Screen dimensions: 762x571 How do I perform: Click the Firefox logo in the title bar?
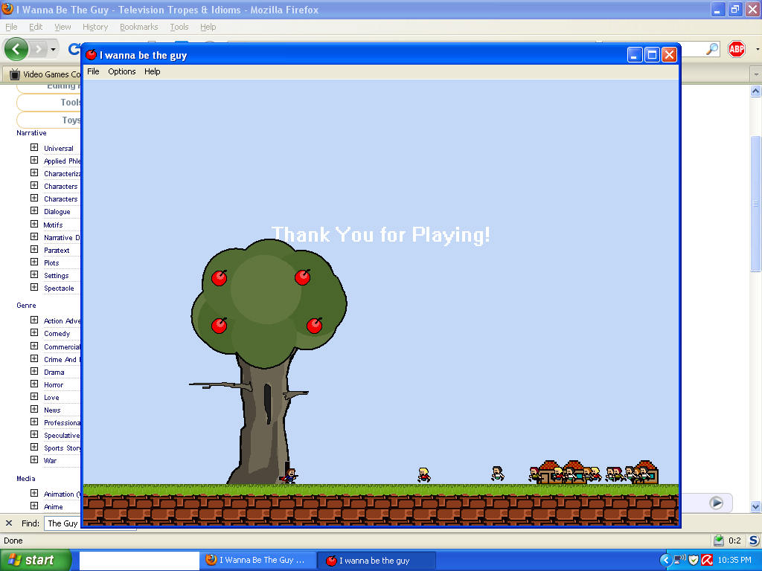[7, 9]
